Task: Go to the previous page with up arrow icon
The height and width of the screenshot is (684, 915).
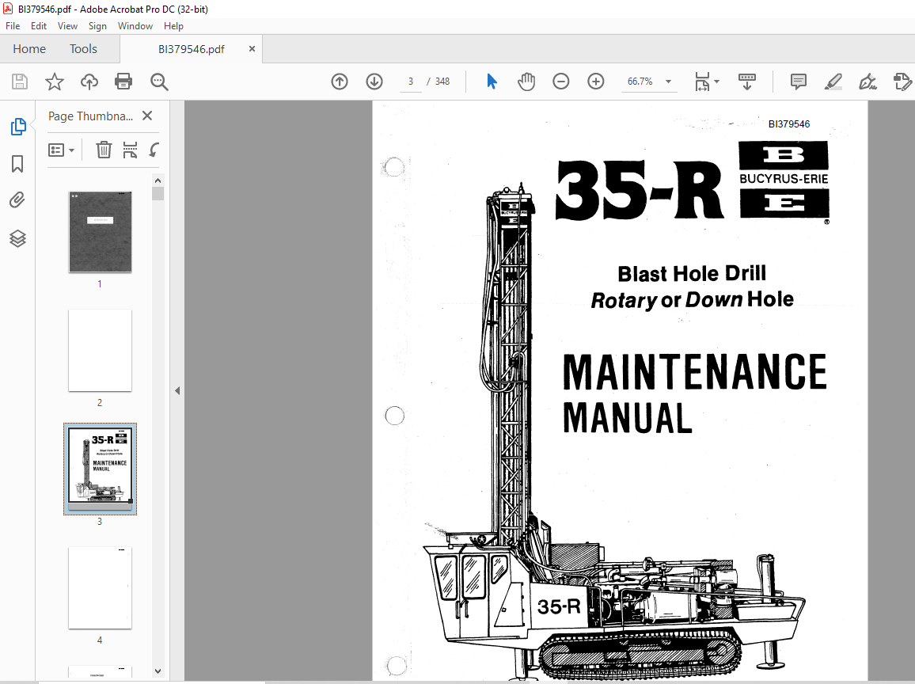Action: [340, 82]
